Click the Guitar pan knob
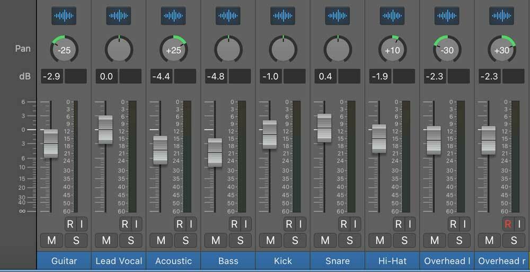The image size is (530, 272). pyautogui.click(x=64, y=50)
